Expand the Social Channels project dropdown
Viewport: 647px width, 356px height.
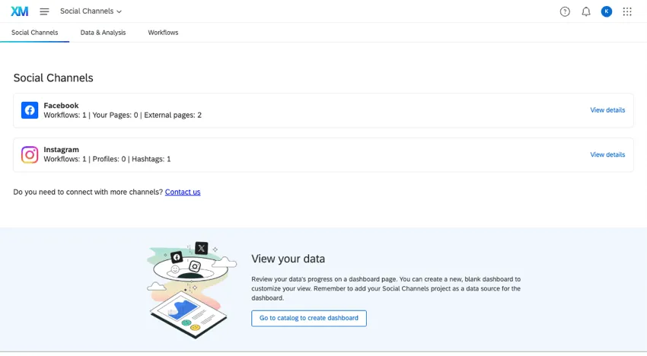(x=91, y=11)
